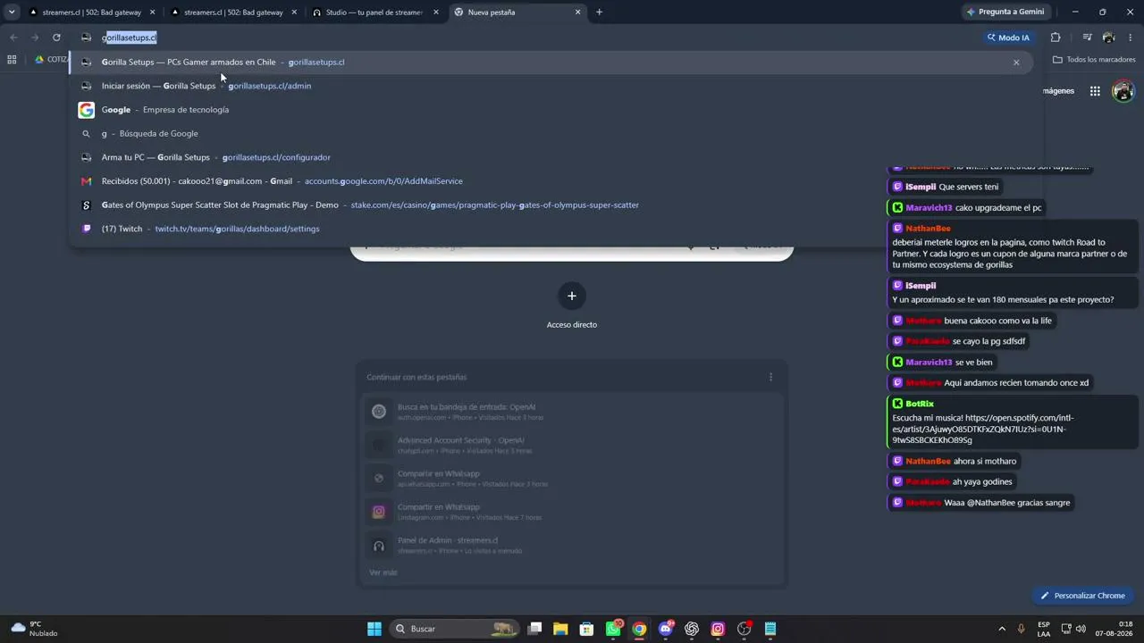Remove the Gorilla Setups suggestion with X

click(x=1016, y=63)
